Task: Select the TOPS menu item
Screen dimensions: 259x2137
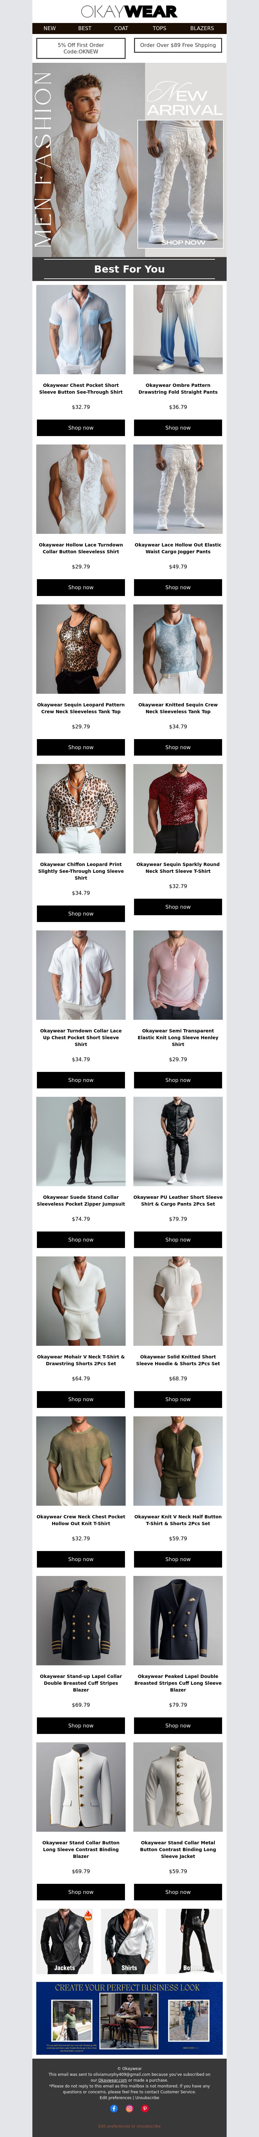Action: pos(159,28)
